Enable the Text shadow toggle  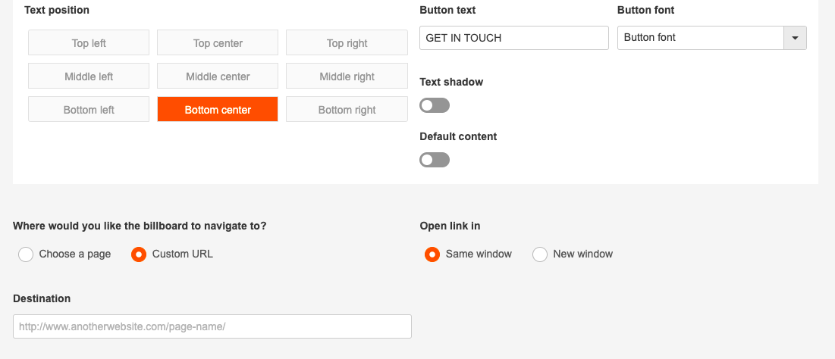(x=435, y=105)
